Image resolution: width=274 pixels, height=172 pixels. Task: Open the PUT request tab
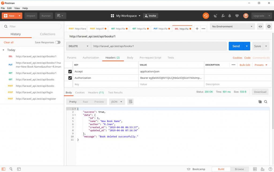(161, 29)
